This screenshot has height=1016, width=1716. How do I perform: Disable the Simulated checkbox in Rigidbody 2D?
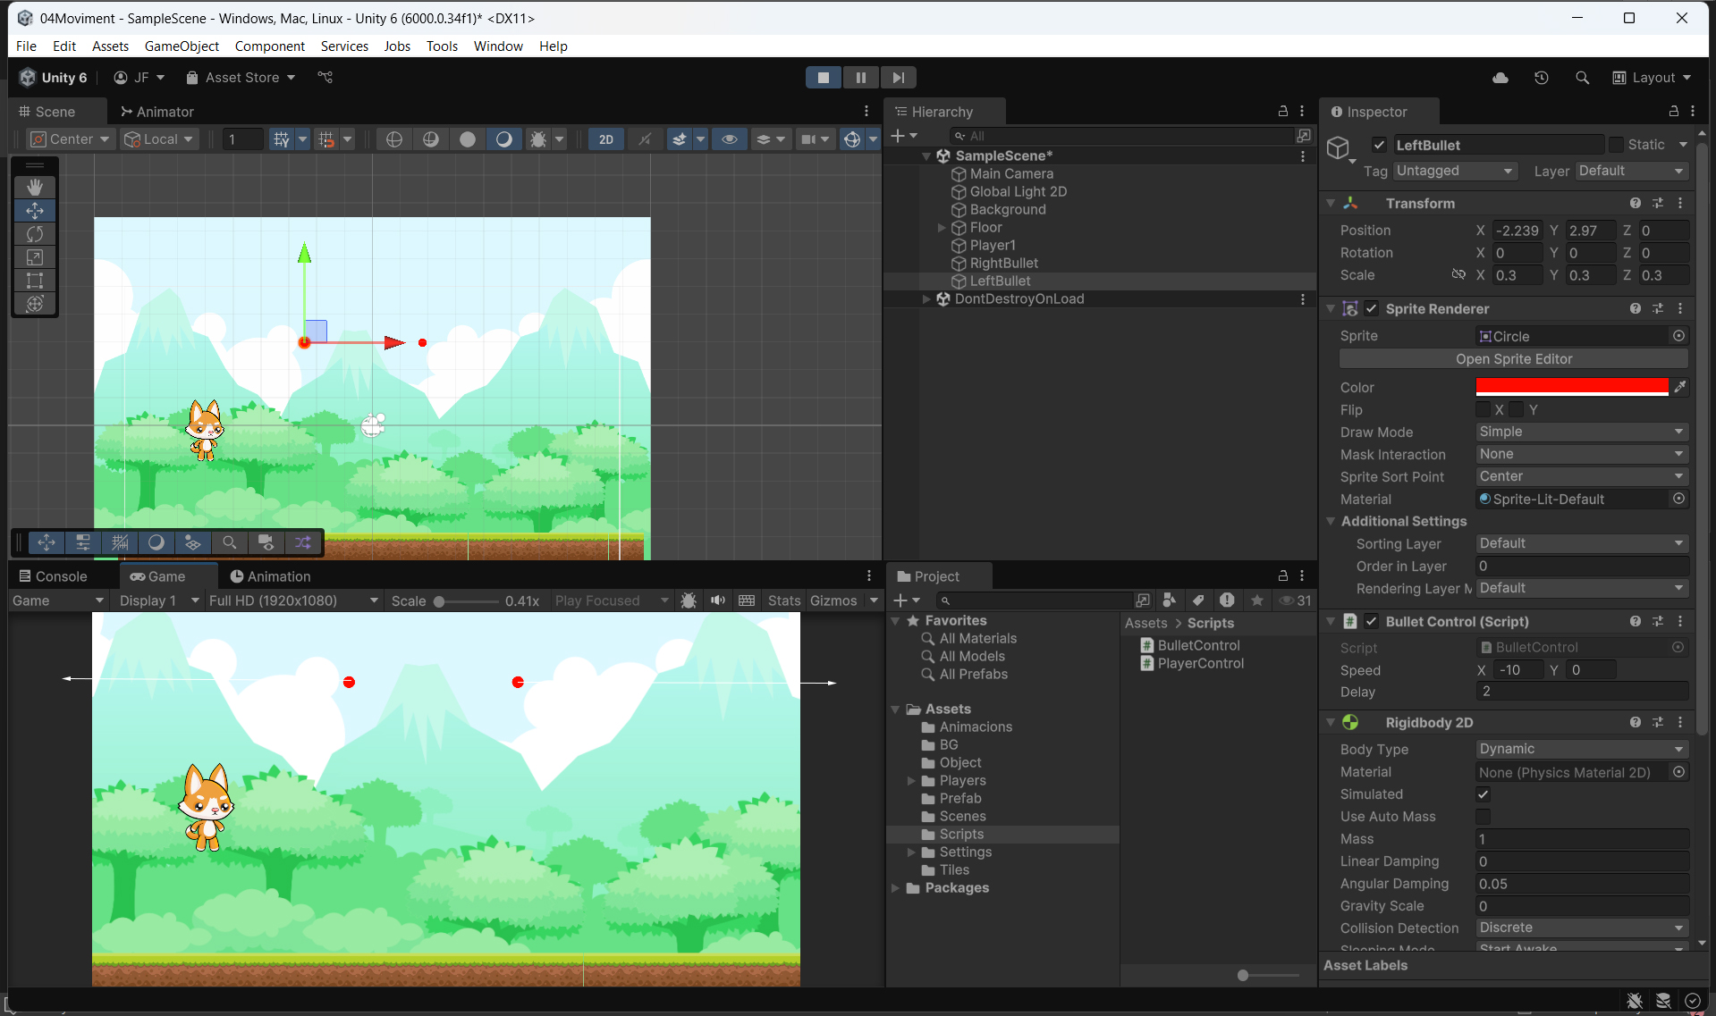tap(1483, 794)
